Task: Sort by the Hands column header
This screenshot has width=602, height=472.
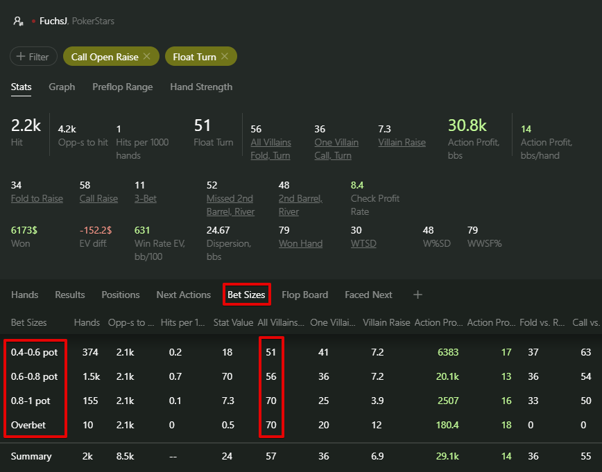Action: click(x=87, y=322)
